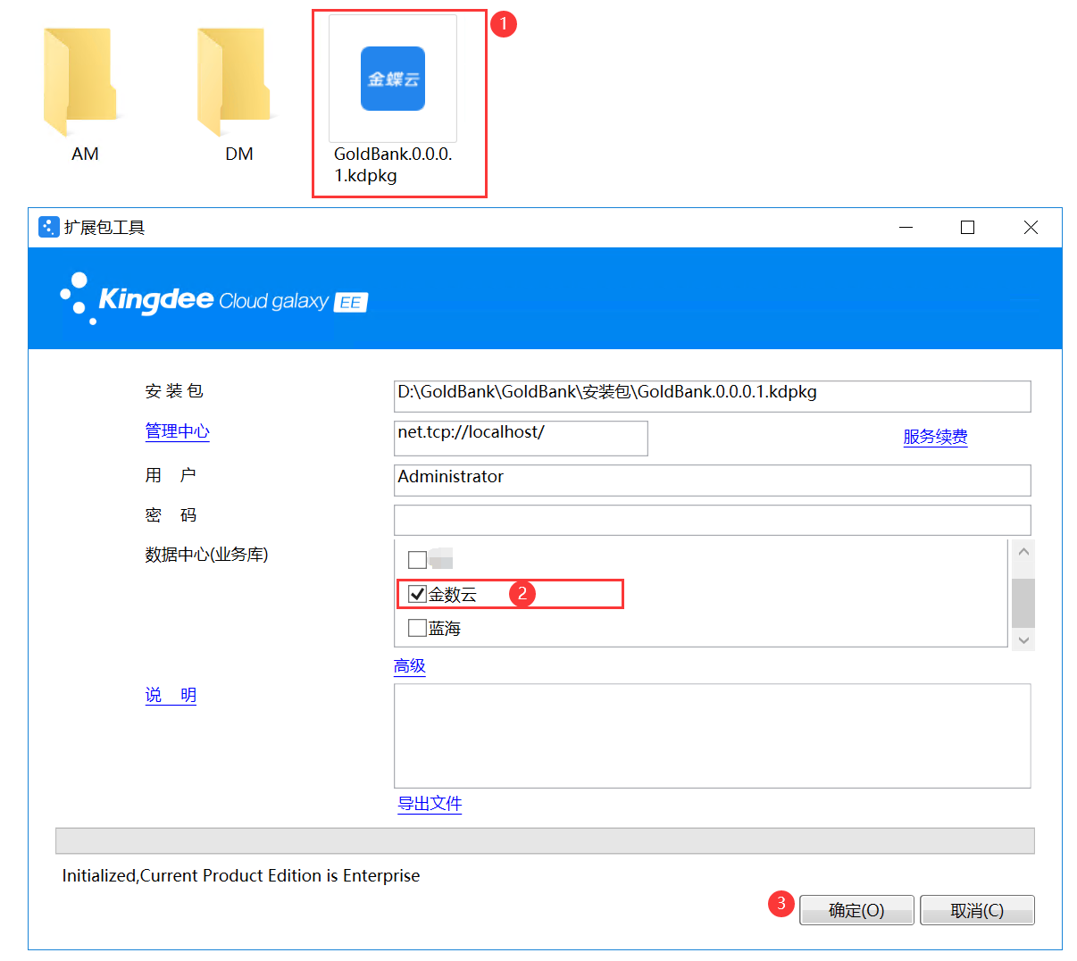
Task: Expand the 高级 advanced options link
Action: coord(409,666)
